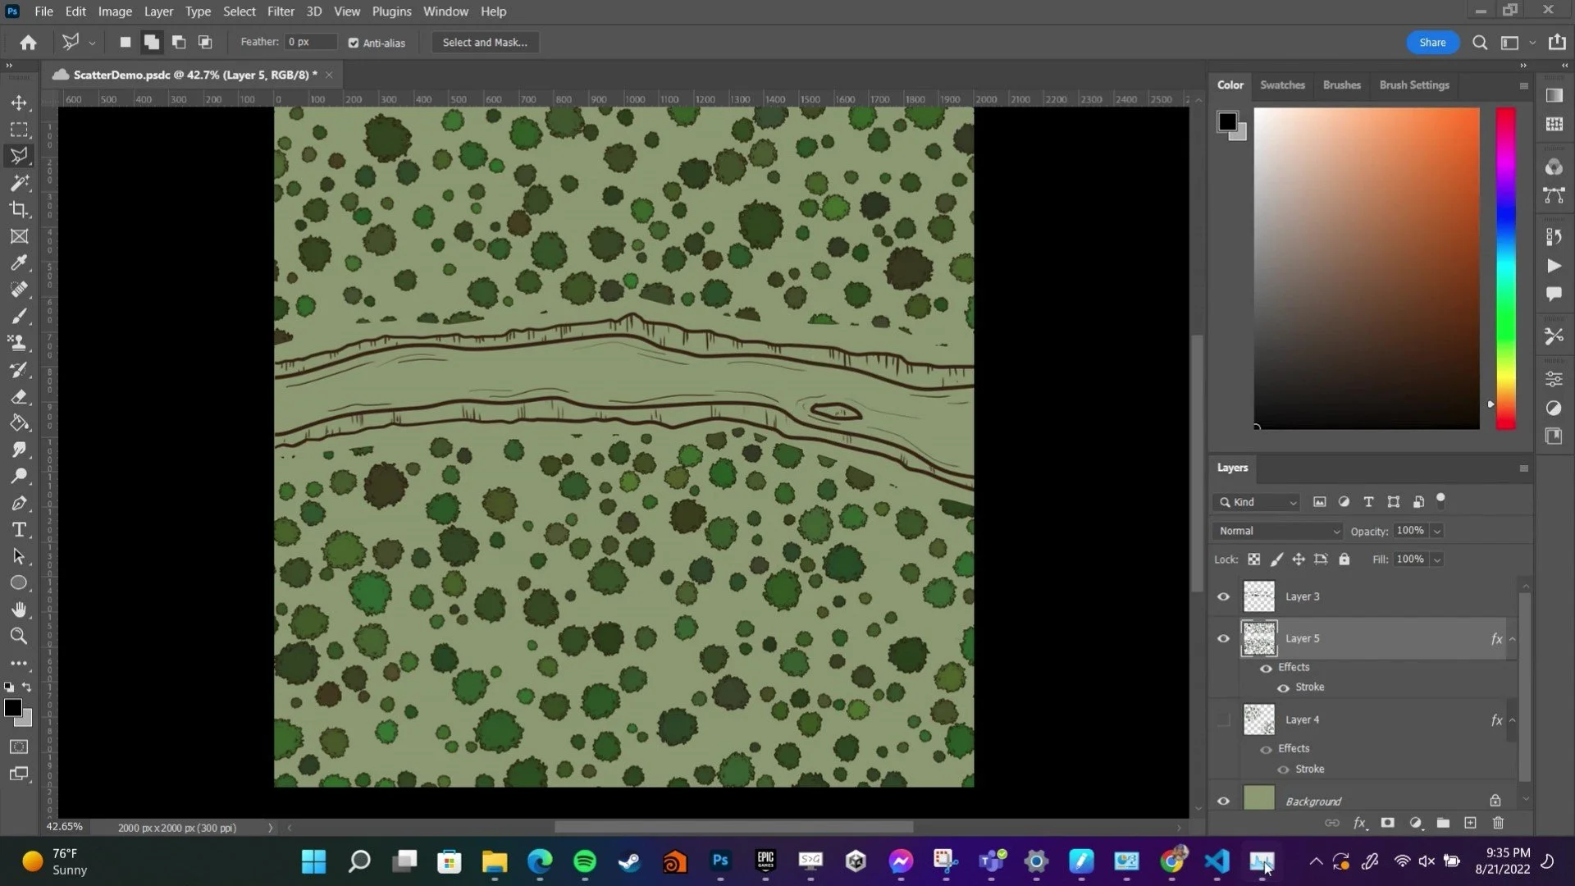Show Layer 4 with visibility box
The width and height of the screenshot is (1575, 886).
coord(1223,720)
